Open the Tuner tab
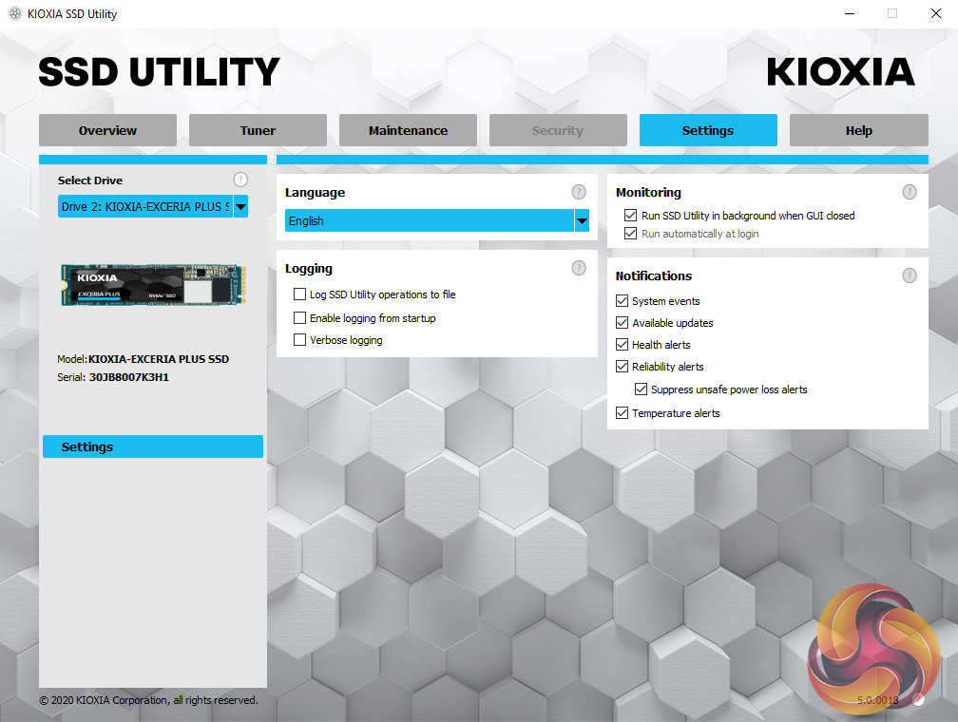The image size is (958, 722). (x=258, y=130)
